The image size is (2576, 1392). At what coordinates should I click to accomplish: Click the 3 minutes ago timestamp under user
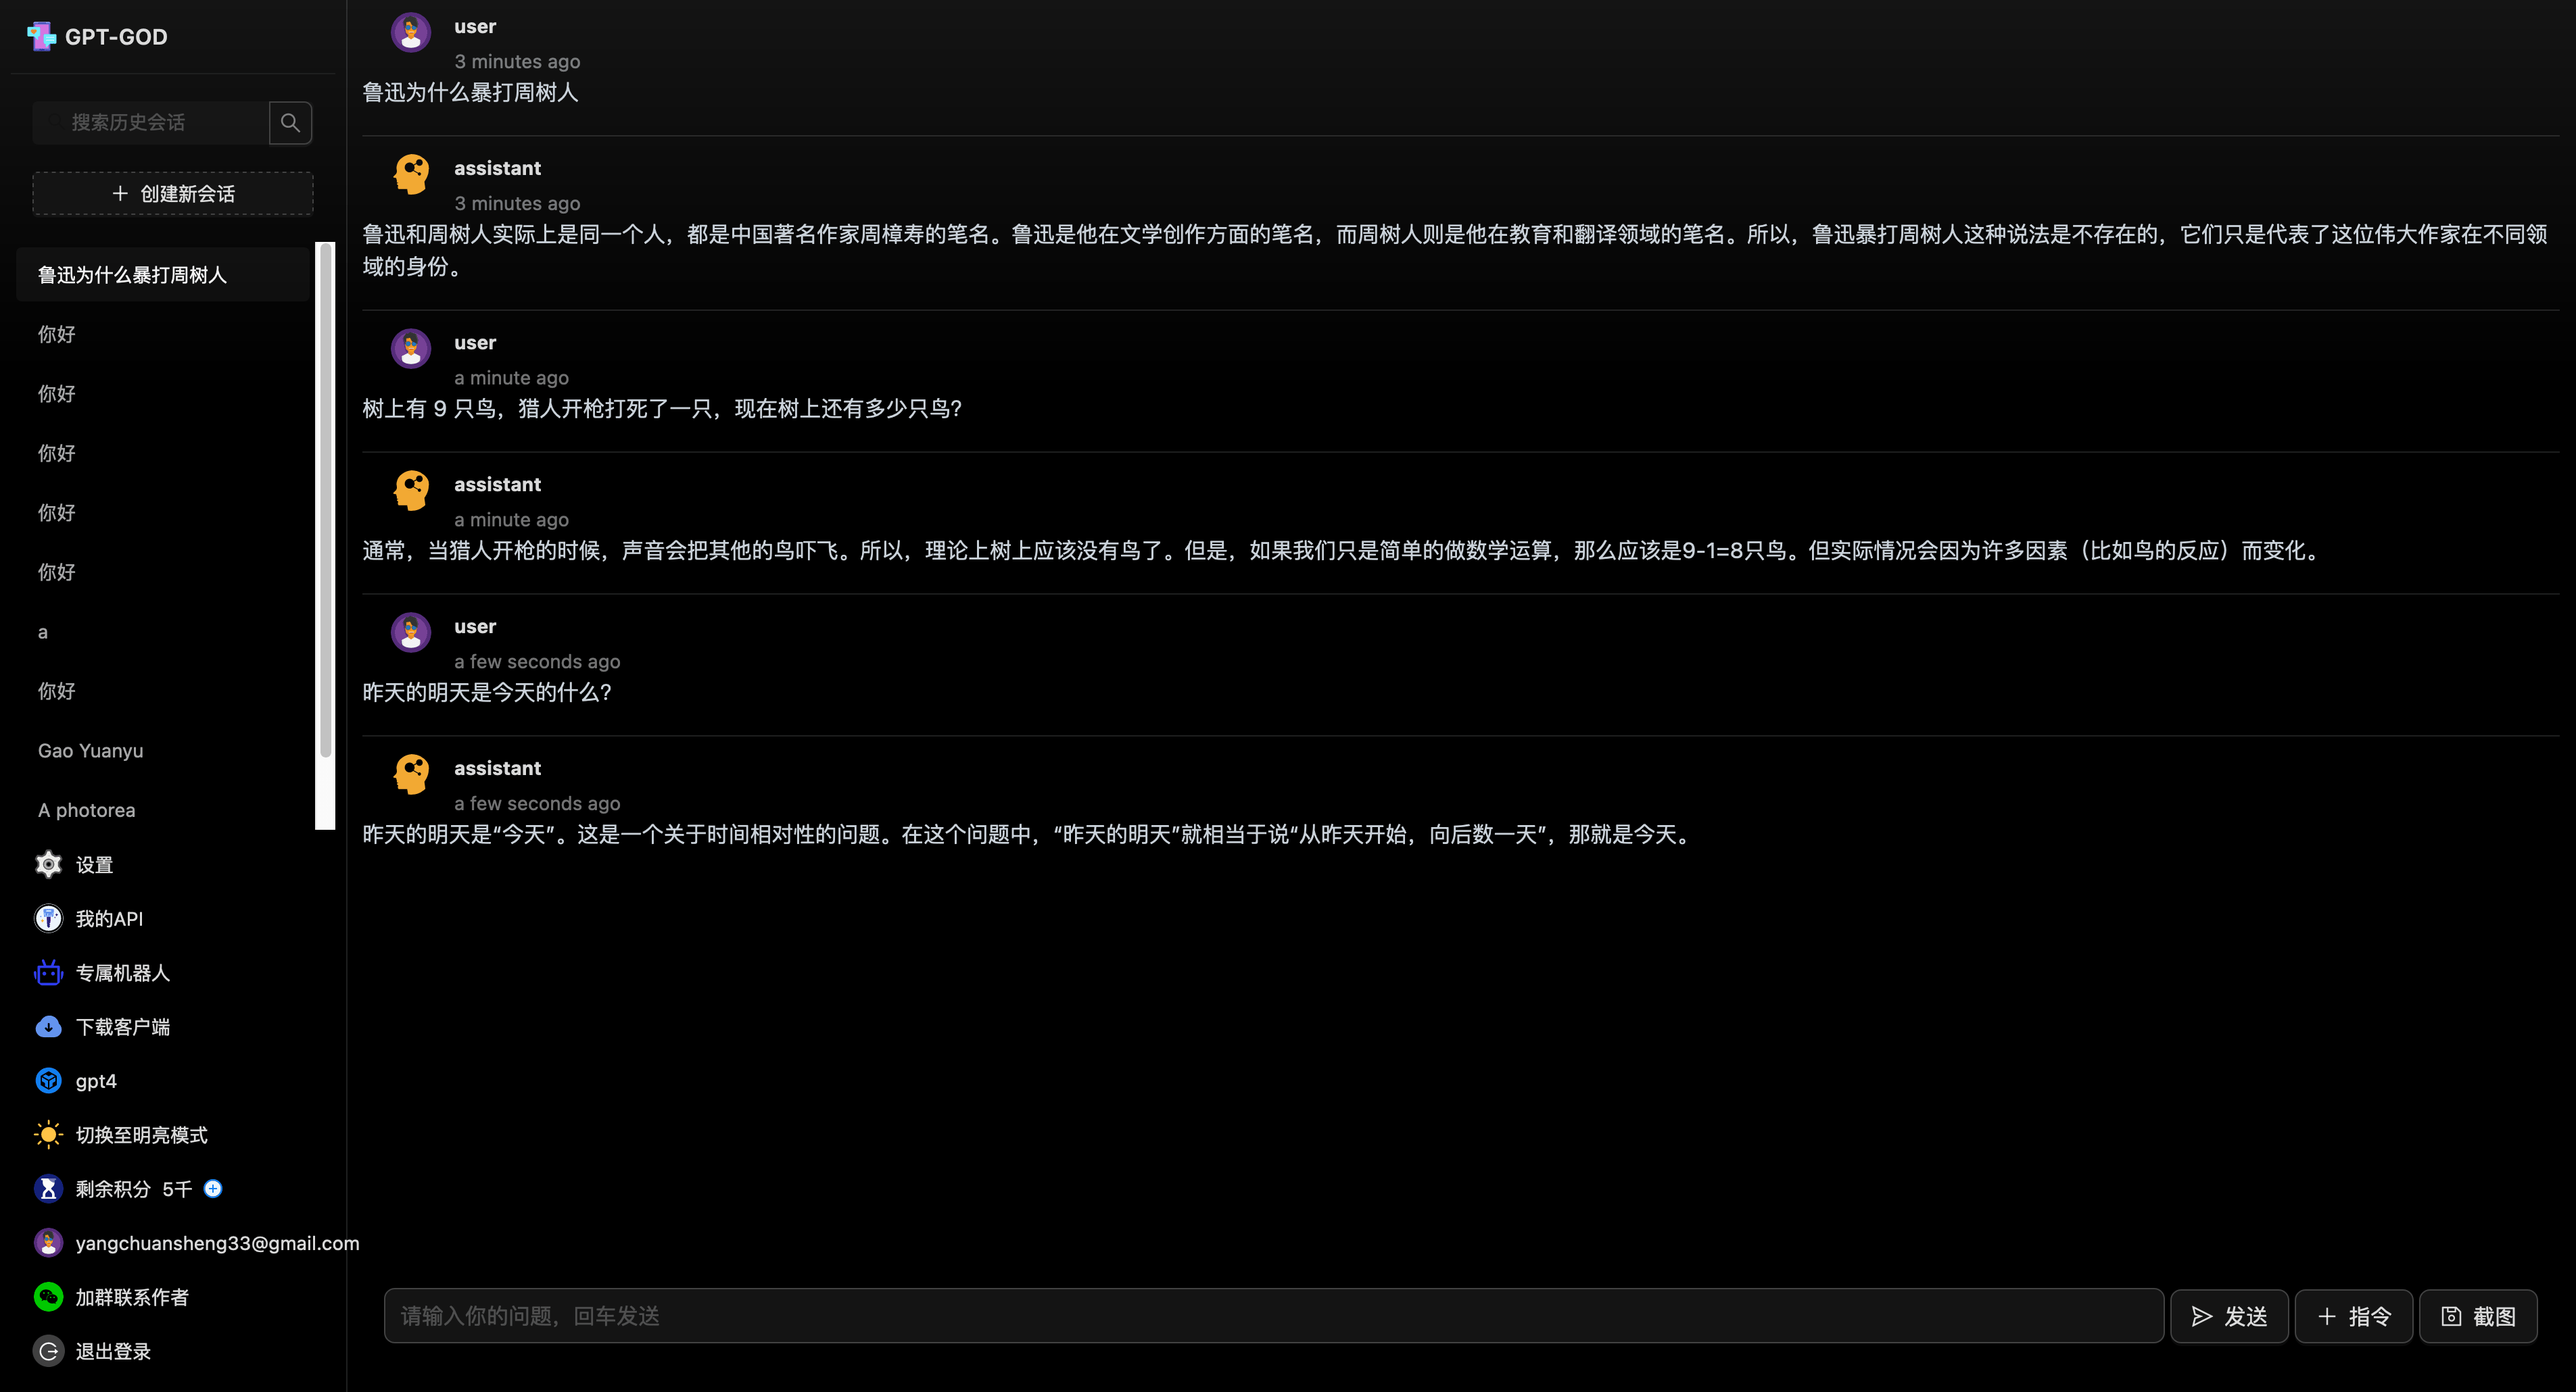517,61
